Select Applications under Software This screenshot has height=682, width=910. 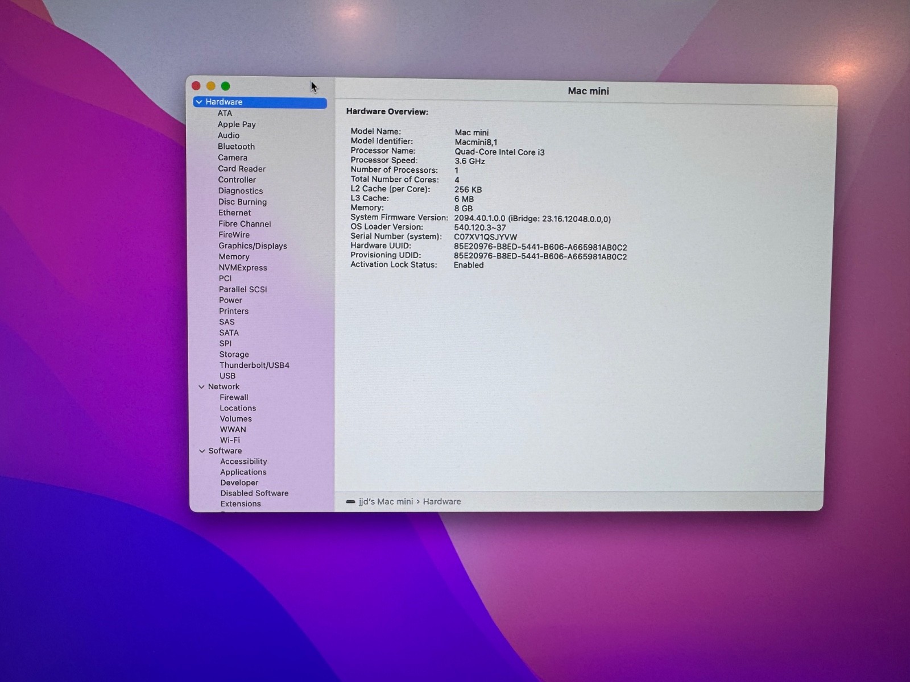tap(243, 472)
